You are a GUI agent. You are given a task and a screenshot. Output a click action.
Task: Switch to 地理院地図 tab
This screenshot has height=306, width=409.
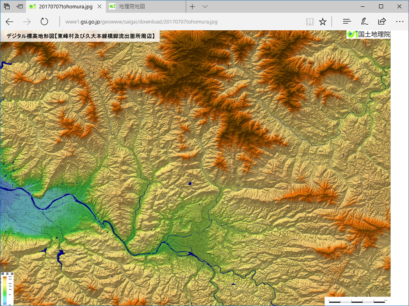pyautogui.click(x=146, y=6)
